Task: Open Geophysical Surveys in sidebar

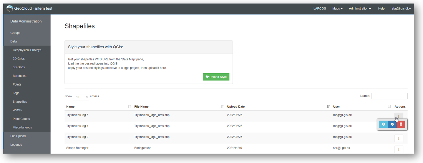Action: 27,50
